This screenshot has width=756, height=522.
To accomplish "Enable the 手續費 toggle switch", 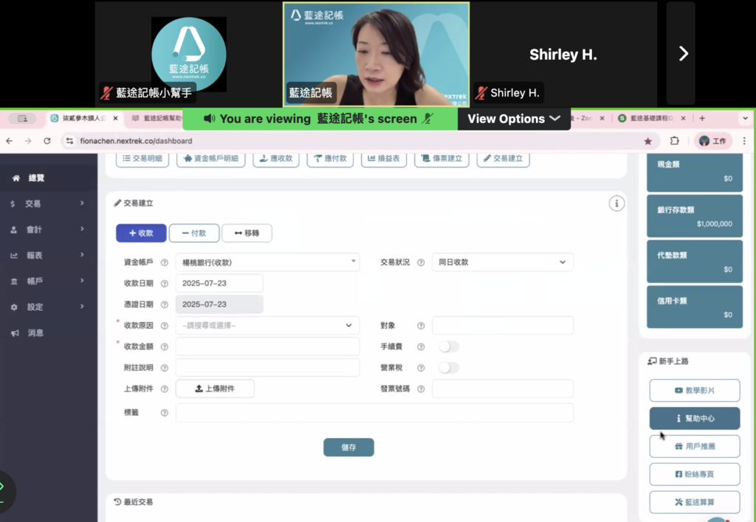I will coord(448,347).
